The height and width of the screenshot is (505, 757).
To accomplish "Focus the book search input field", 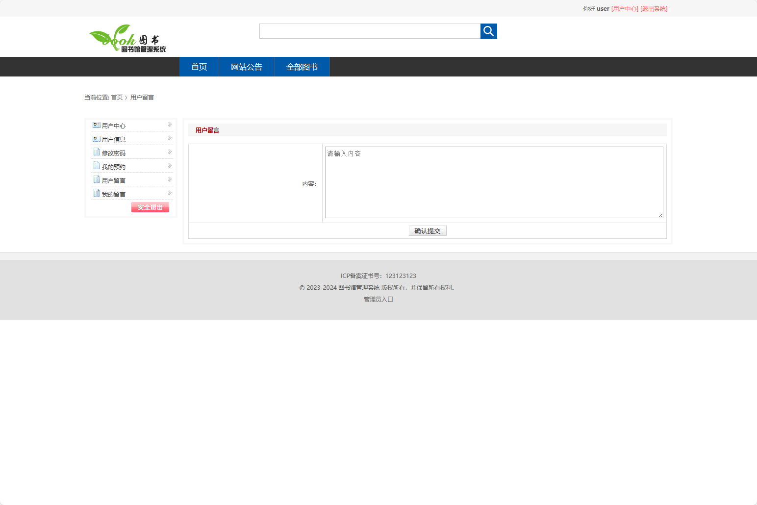I will coord(370,31).
